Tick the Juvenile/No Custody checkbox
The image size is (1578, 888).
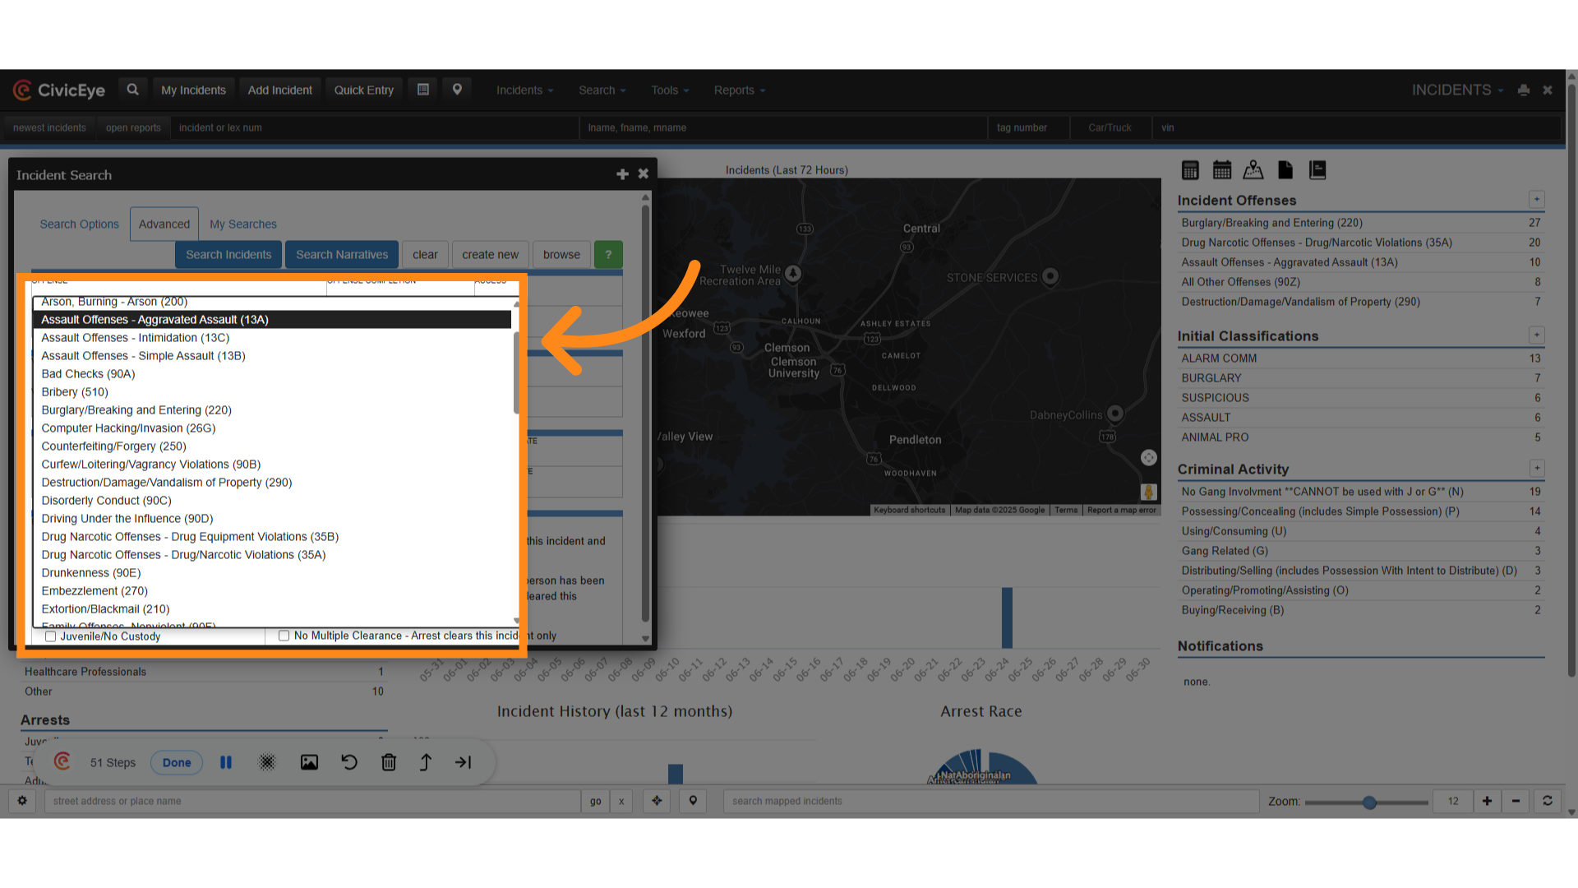click(50, 636)
